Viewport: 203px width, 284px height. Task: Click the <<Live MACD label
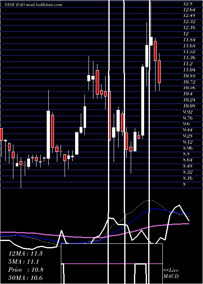coord(171,273)
